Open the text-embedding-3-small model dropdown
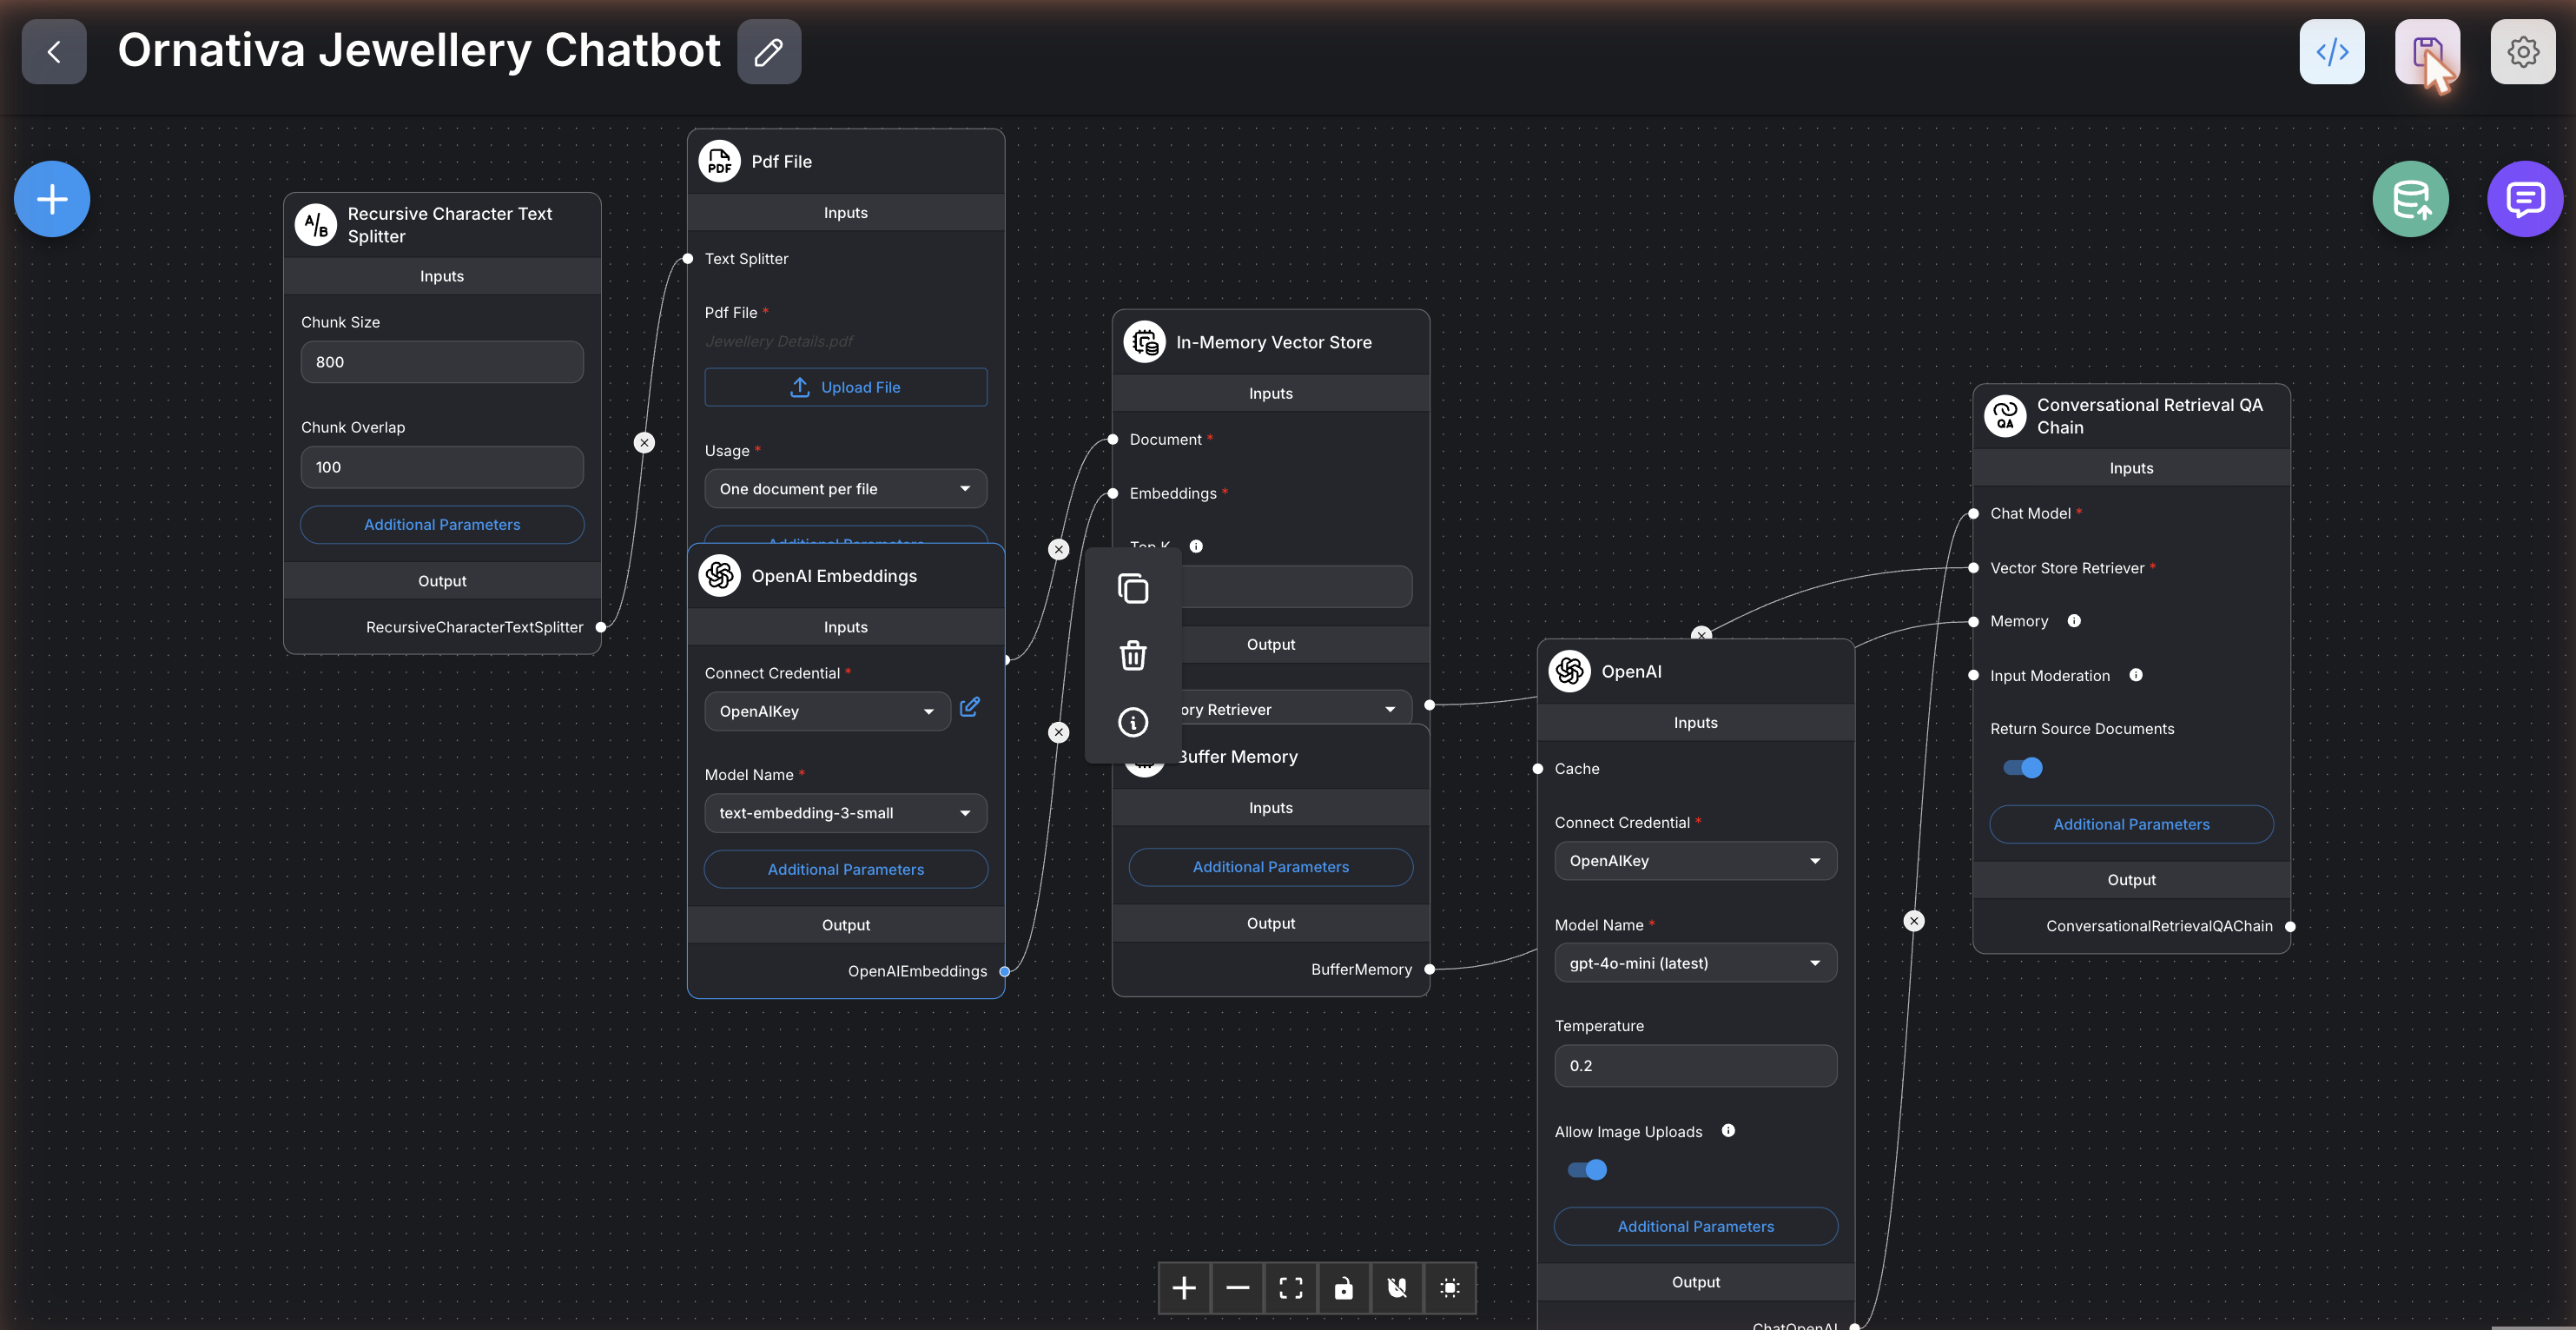This screenshot has height=1330, width=2576. [x=845, y=813]
